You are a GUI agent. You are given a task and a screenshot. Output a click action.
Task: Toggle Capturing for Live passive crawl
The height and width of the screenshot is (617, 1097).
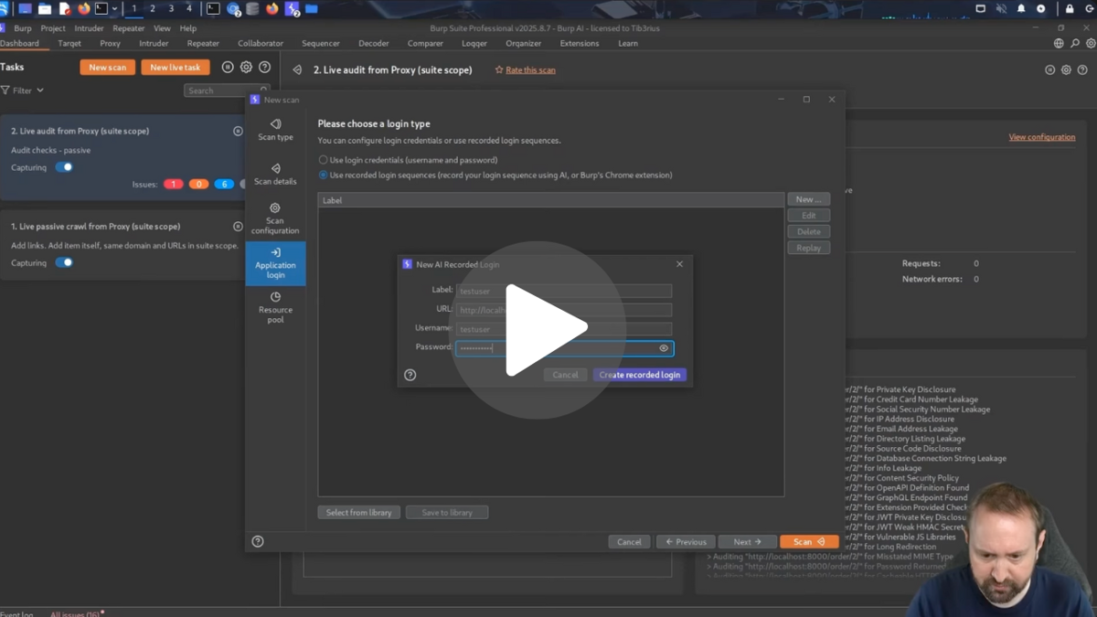point(64,263)
